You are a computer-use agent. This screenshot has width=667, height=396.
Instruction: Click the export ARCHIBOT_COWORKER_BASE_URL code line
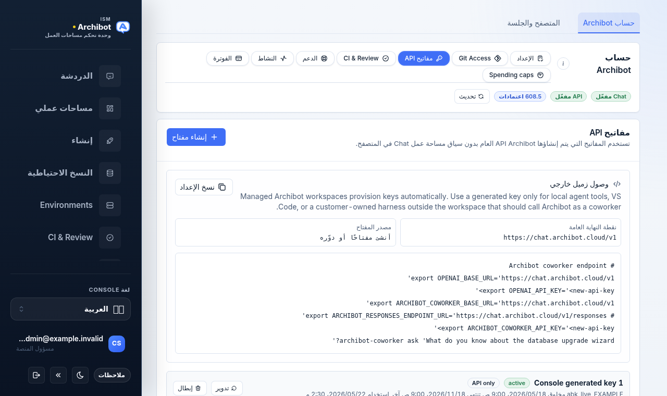pos(490,303)
